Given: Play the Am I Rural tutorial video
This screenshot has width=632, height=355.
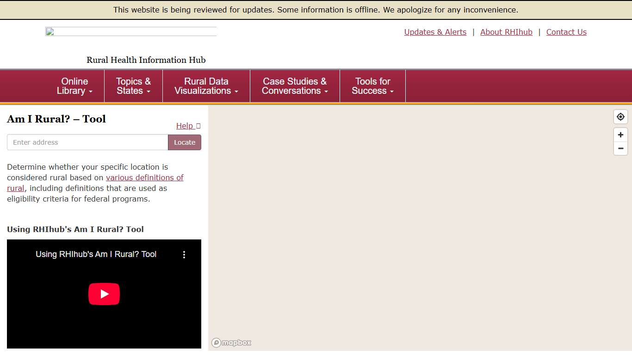Looking at the screenshot, I should [x=104, y=294].
